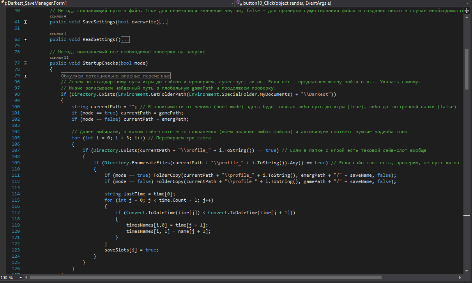This screenshot has height=283, width=472.
Task: Click the ellipsis box after ReadSettings()
Action: [x=126, y=39]
